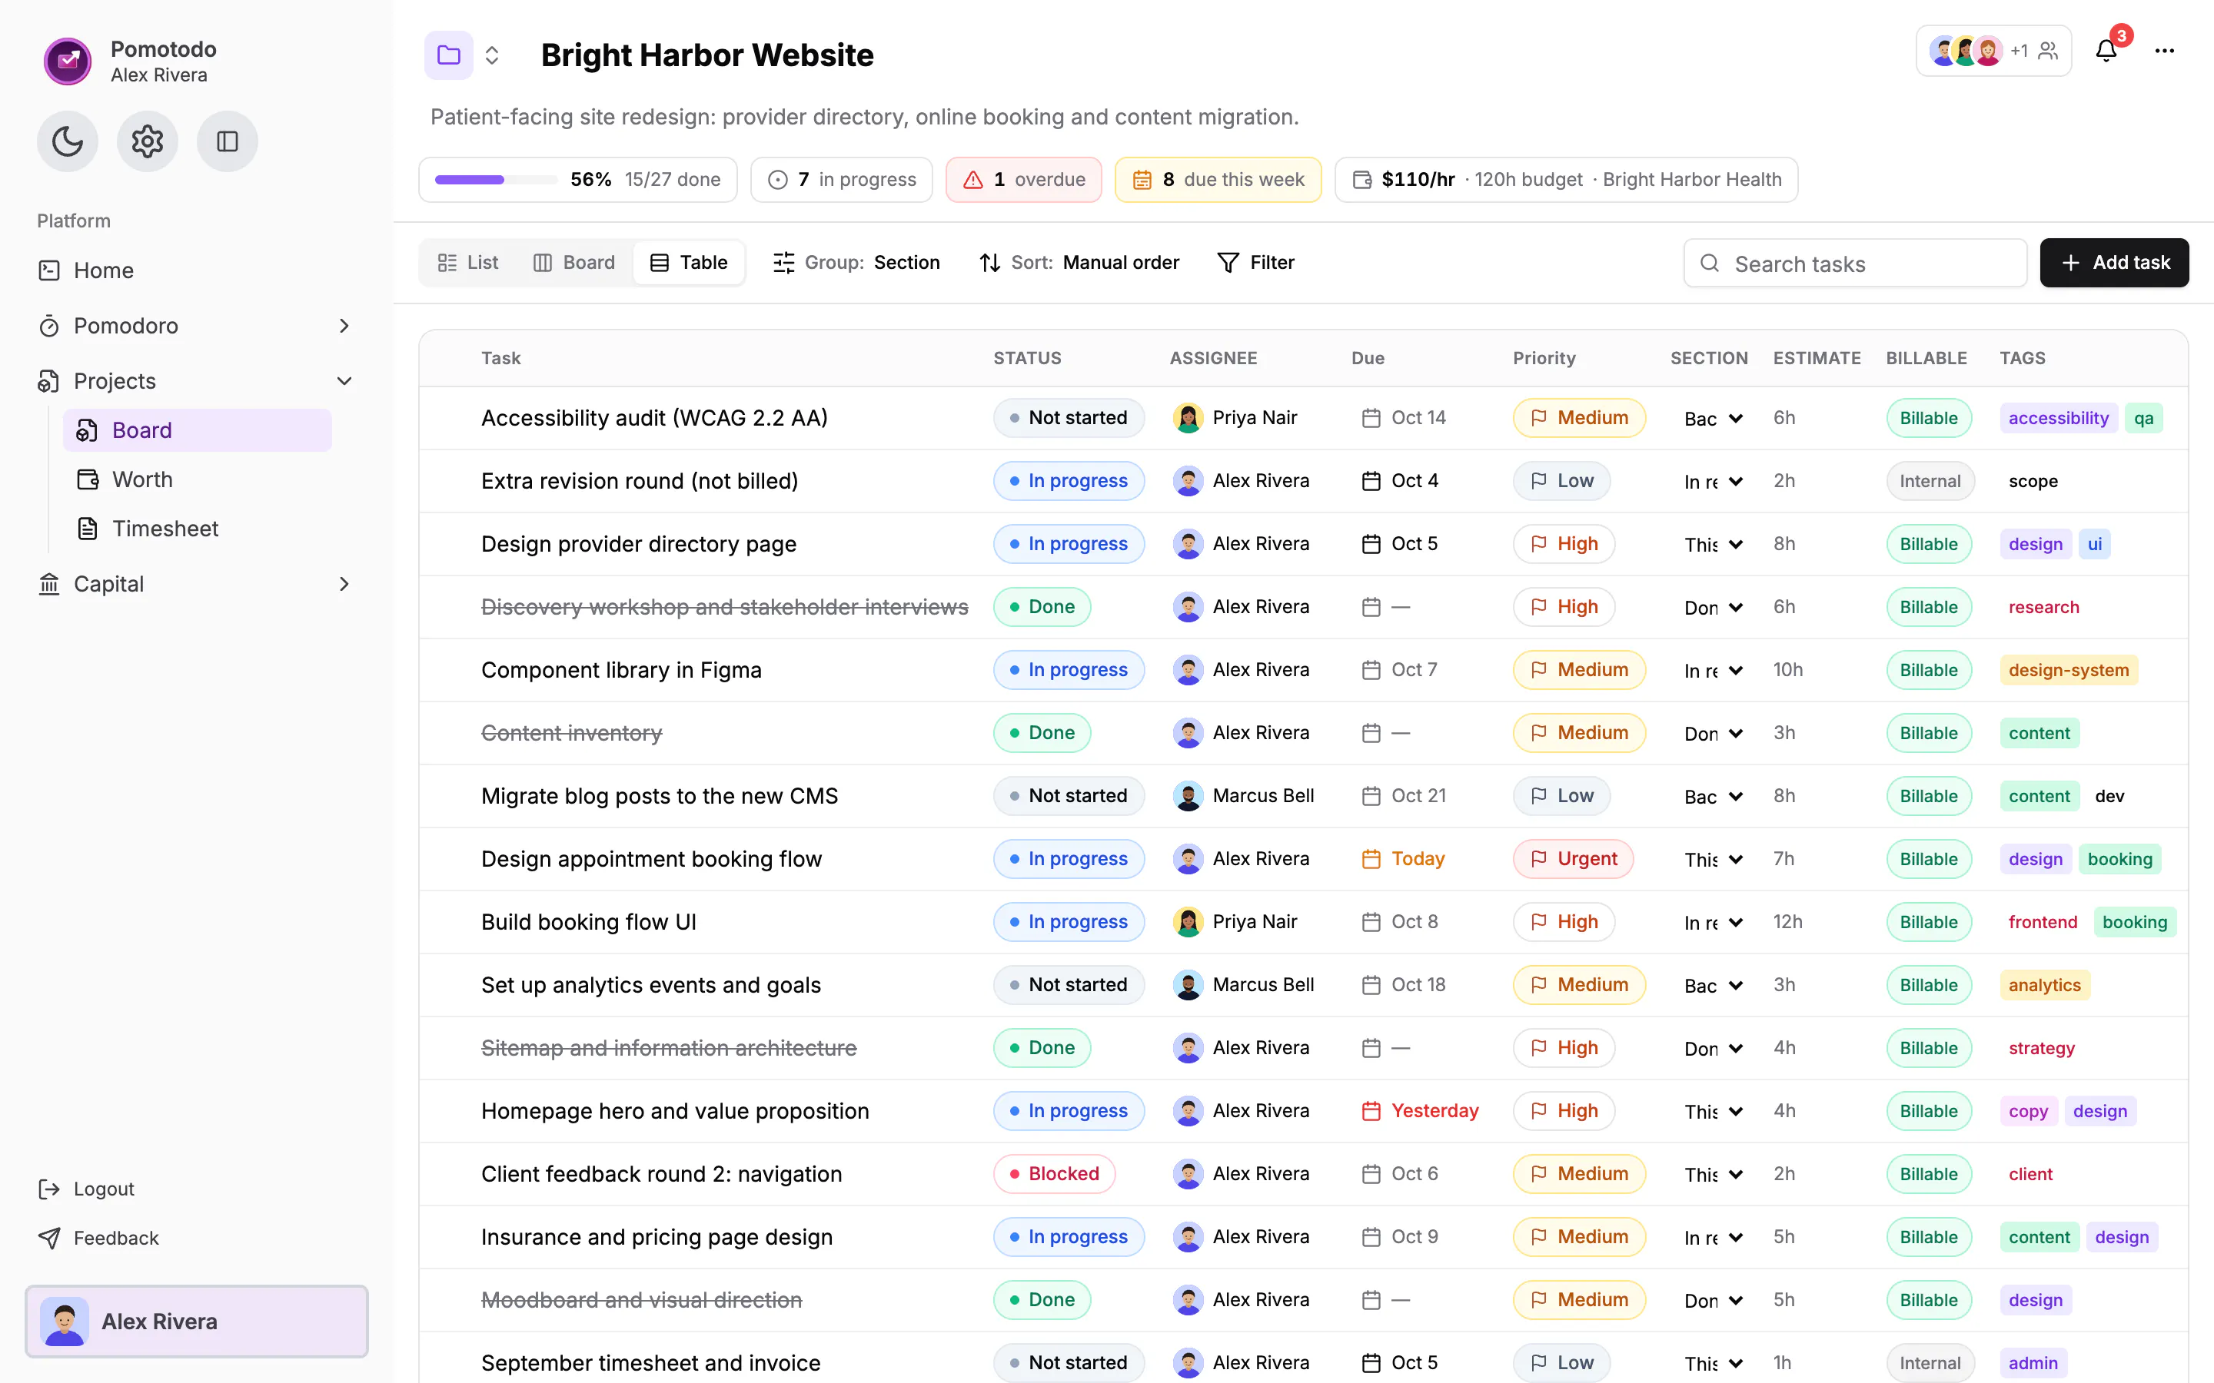The height and width of the screenshot is (1383, 2214).
Task: Open project switcher up-down chevrons
Action: (492, 55)
